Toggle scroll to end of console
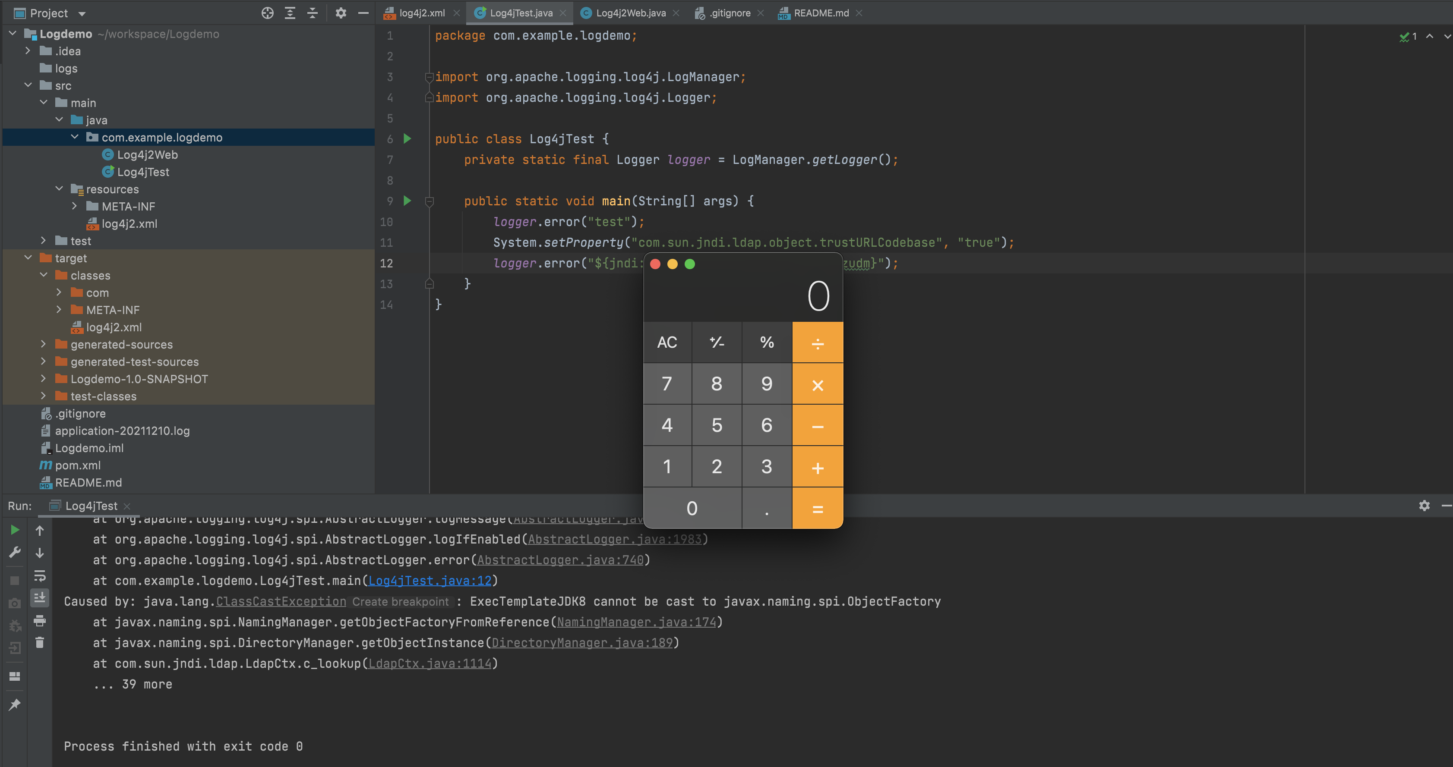 (x=39, y=597)
